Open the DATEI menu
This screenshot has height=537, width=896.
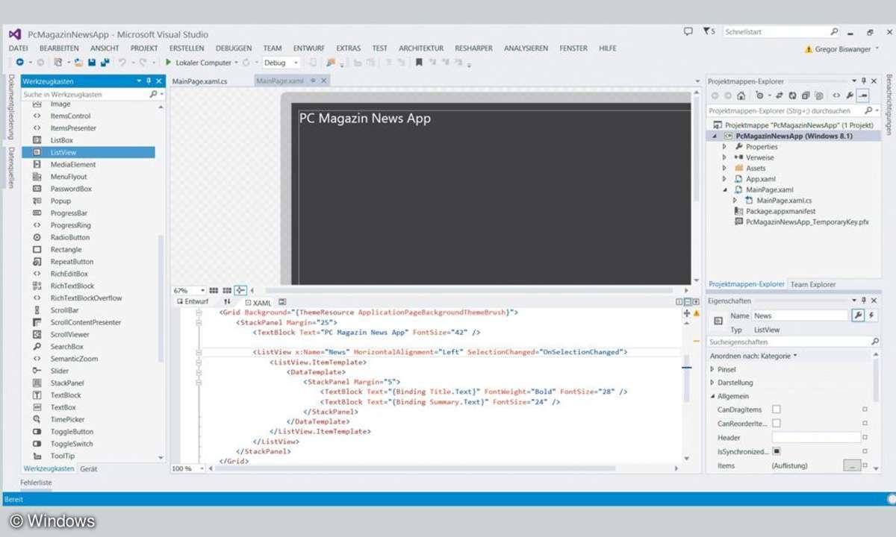click(x=18, y=48)
